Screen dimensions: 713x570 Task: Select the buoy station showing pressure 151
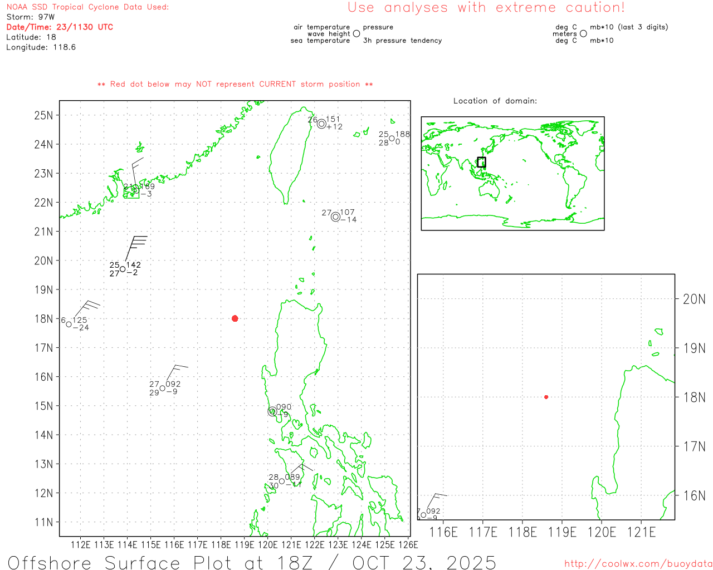coord(321,124)
